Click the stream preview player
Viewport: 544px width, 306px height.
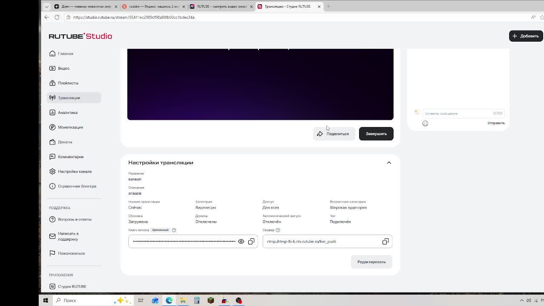click(260, 84)
